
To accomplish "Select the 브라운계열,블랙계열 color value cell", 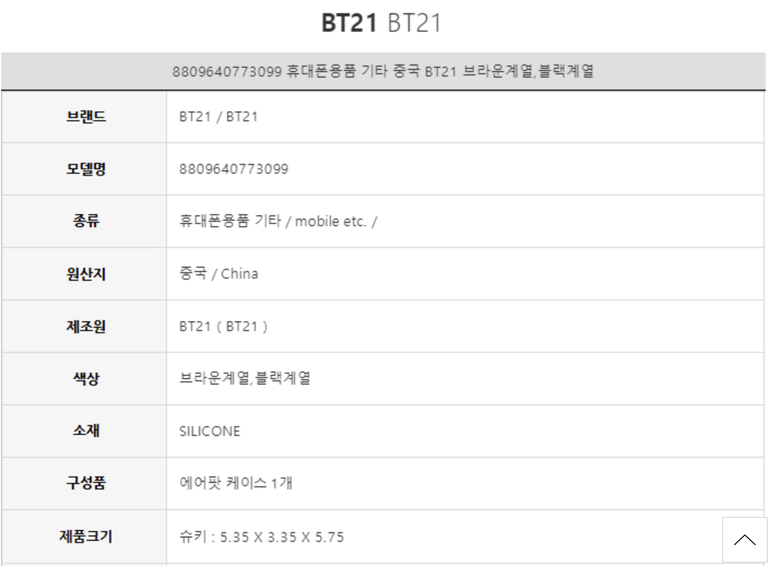I will [245, 378].
